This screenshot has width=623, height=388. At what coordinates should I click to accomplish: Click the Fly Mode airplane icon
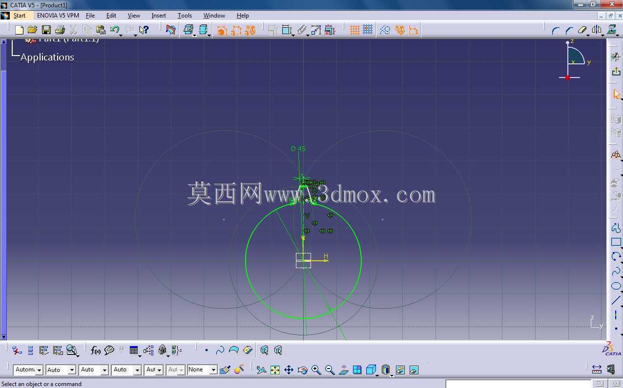[x=261, y=370]
